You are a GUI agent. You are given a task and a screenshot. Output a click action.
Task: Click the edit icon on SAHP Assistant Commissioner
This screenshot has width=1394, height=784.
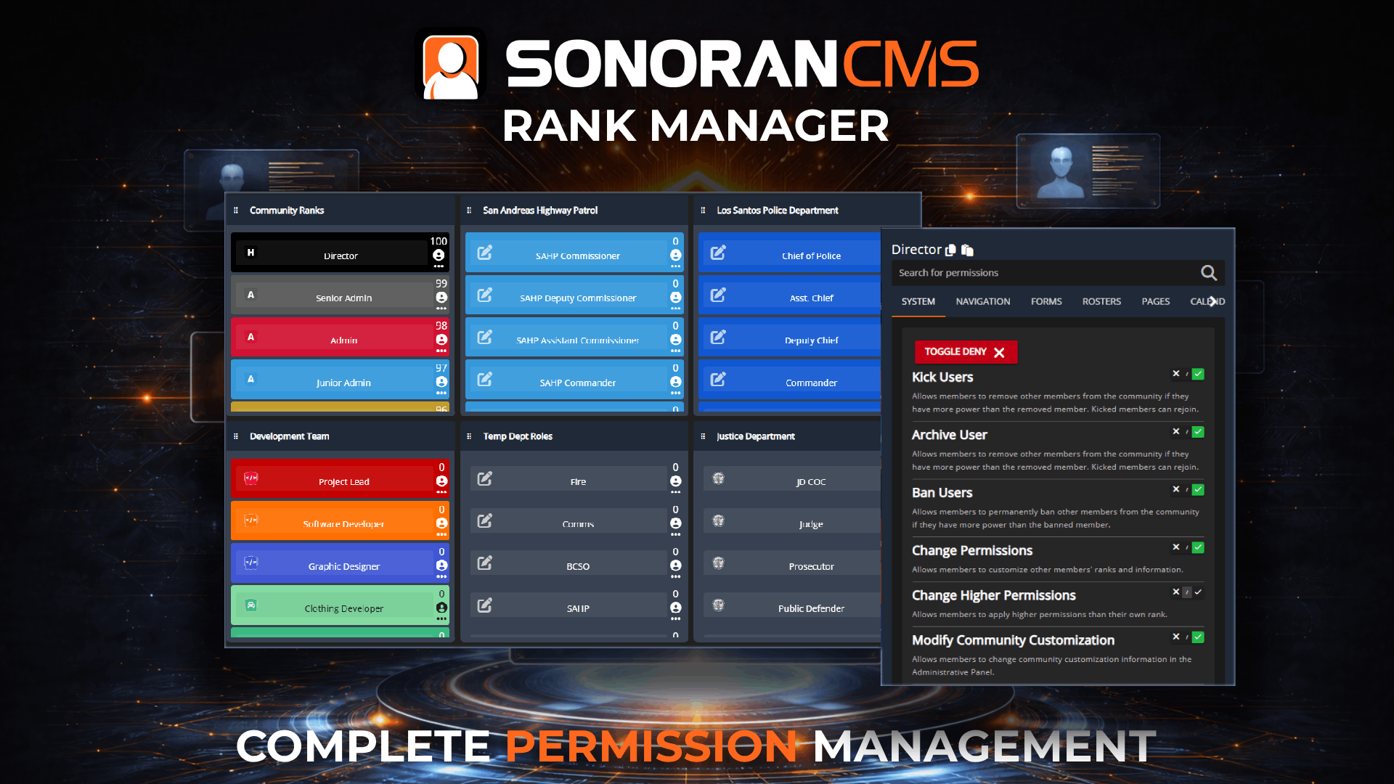(x=484, y=337)
